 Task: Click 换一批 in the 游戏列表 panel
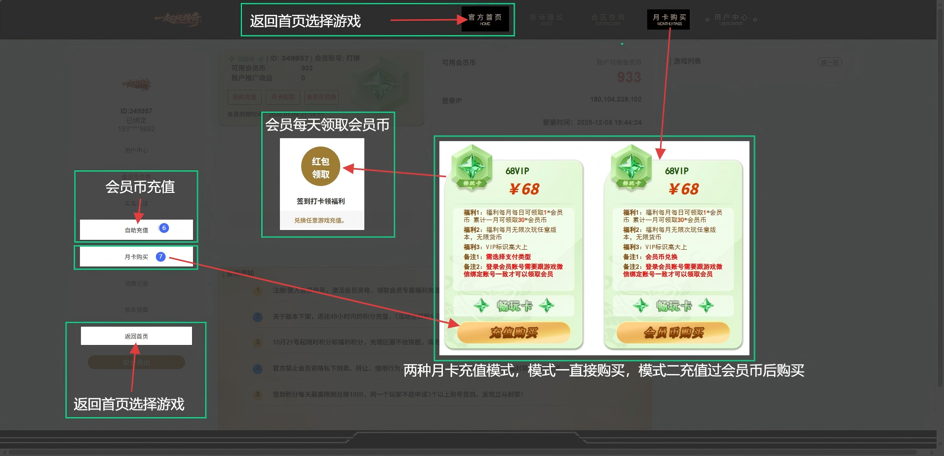pos(830,62)
